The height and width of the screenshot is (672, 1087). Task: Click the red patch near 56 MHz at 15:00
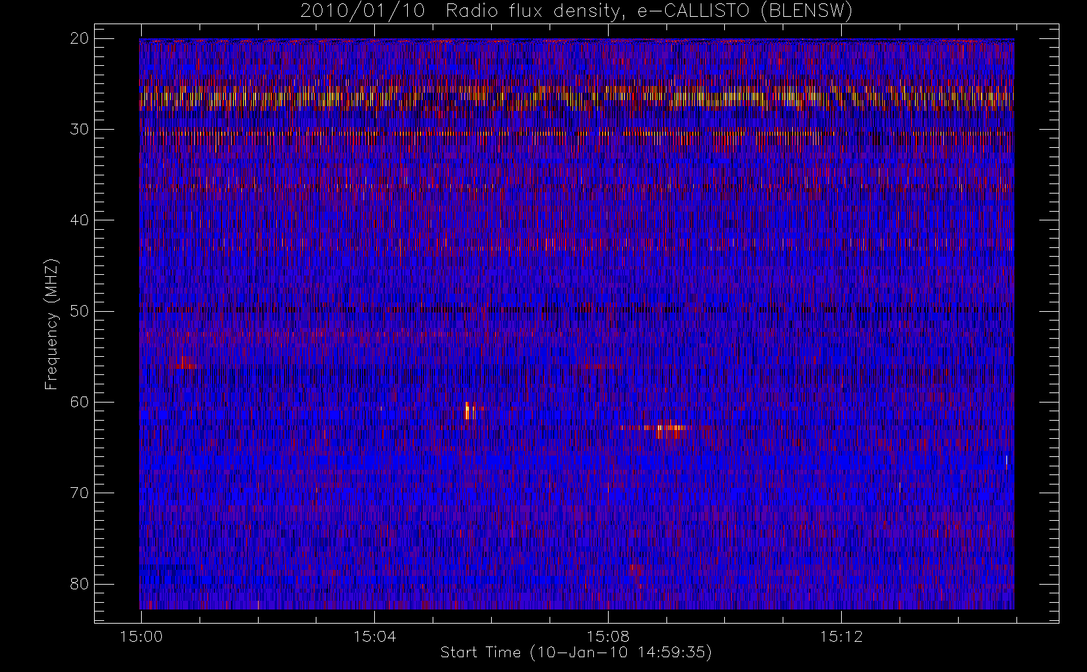(x=185, y=364)
